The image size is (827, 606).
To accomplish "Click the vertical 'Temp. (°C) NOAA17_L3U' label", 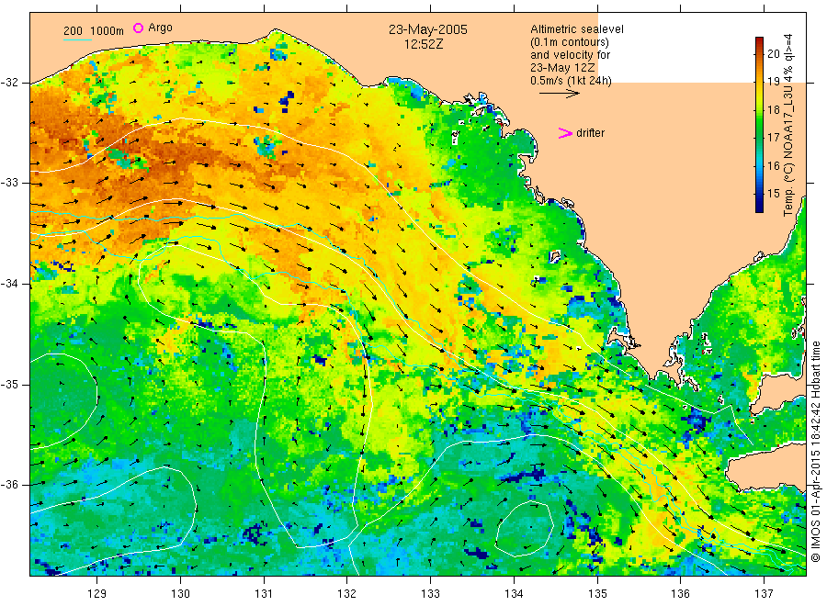I will pos(788,125).
